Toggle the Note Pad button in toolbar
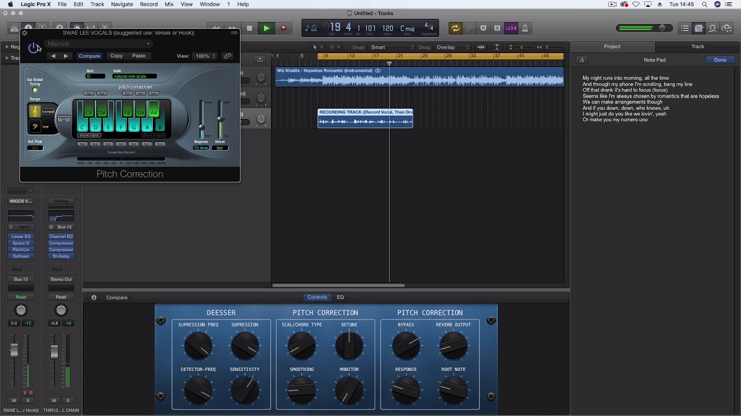The width and height of the screenshot is (741, 416). coord(699,28)
